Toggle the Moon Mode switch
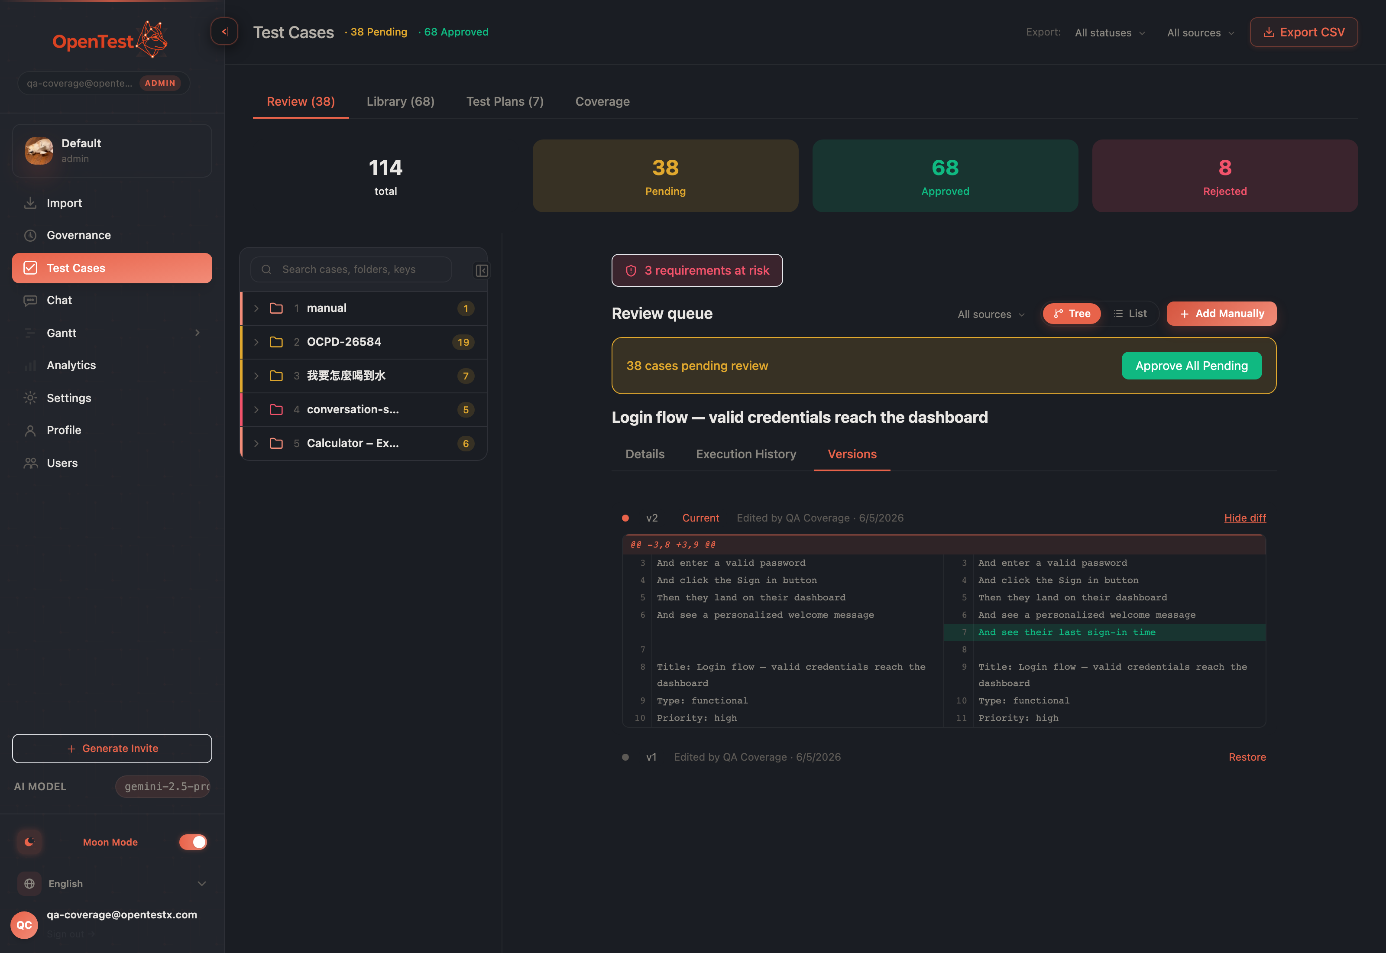 click(x=194, y=842)
